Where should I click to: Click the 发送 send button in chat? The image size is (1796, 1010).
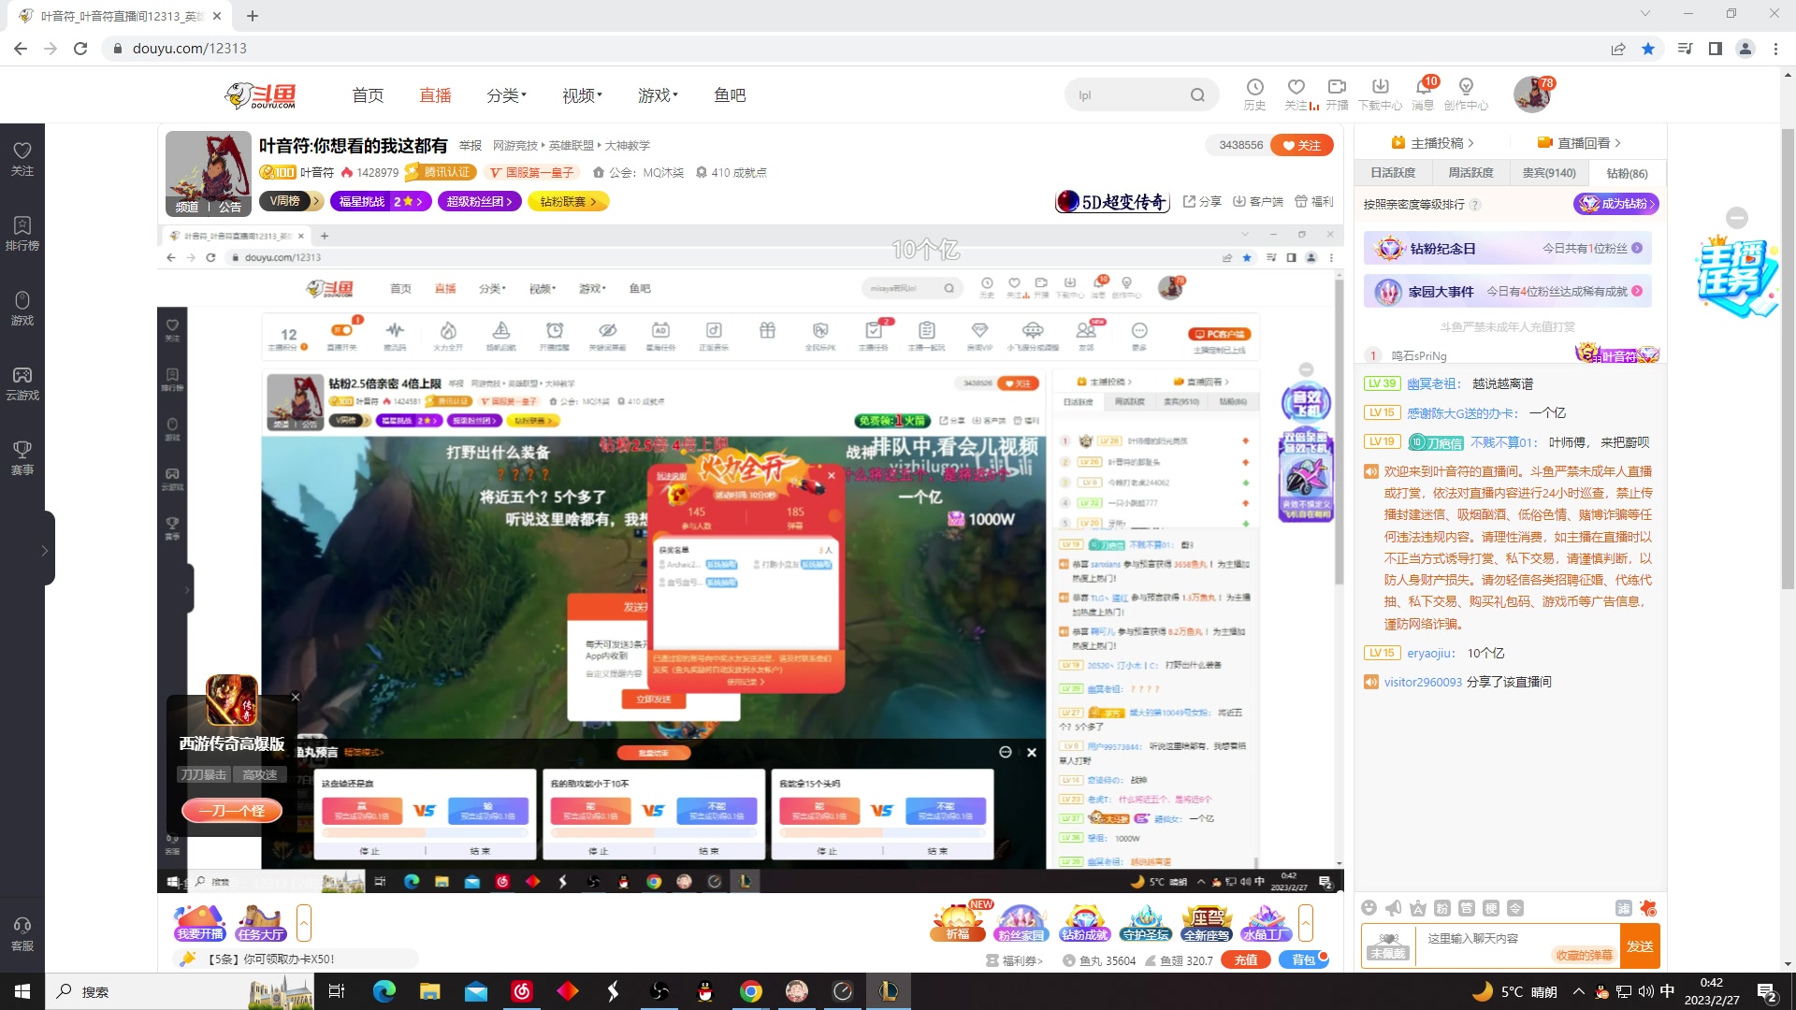(x=1640, y=946)
